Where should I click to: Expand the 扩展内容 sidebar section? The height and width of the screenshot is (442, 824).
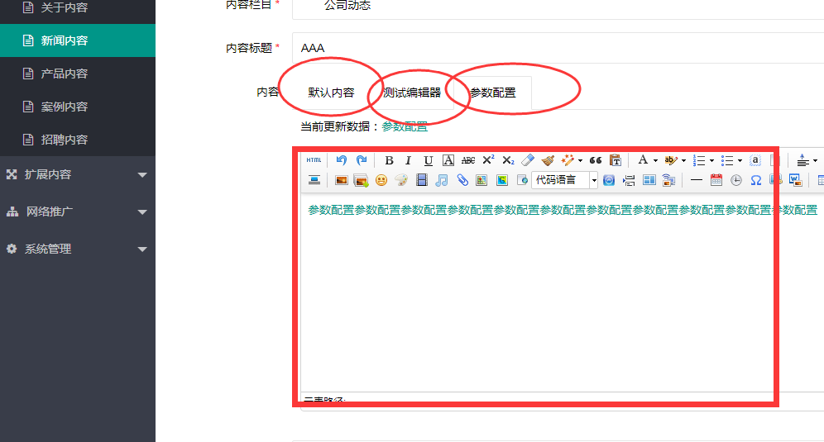78,174
